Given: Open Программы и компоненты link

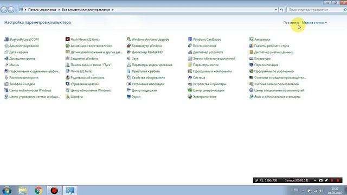Looking at the screenshot, I should (212, 71).
